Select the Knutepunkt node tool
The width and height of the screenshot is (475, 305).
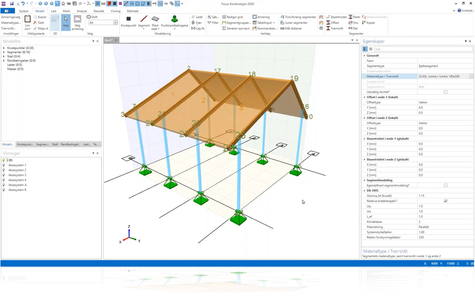(128, 22)
